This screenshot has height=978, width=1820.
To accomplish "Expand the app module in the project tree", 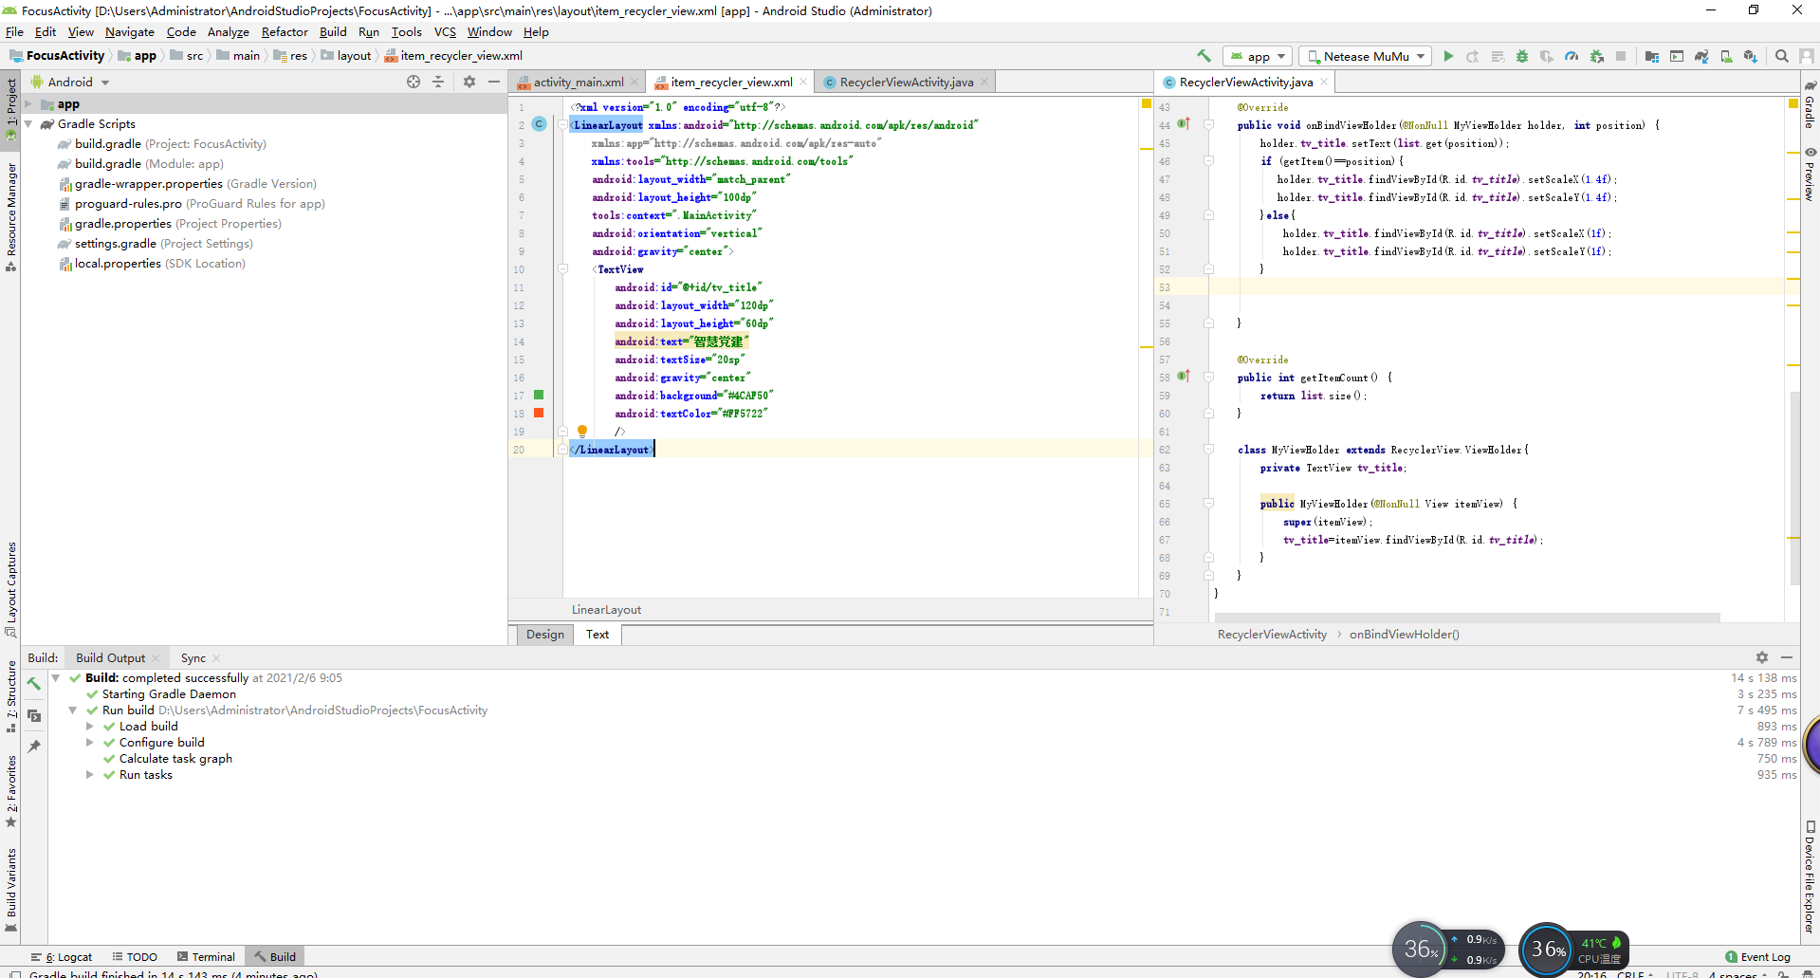I will point(28,104).
